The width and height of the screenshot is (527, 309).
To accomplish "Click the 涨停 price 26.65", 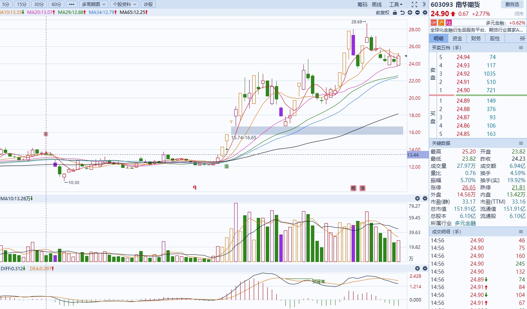I will pyautogui.click(x=469, y=187).
